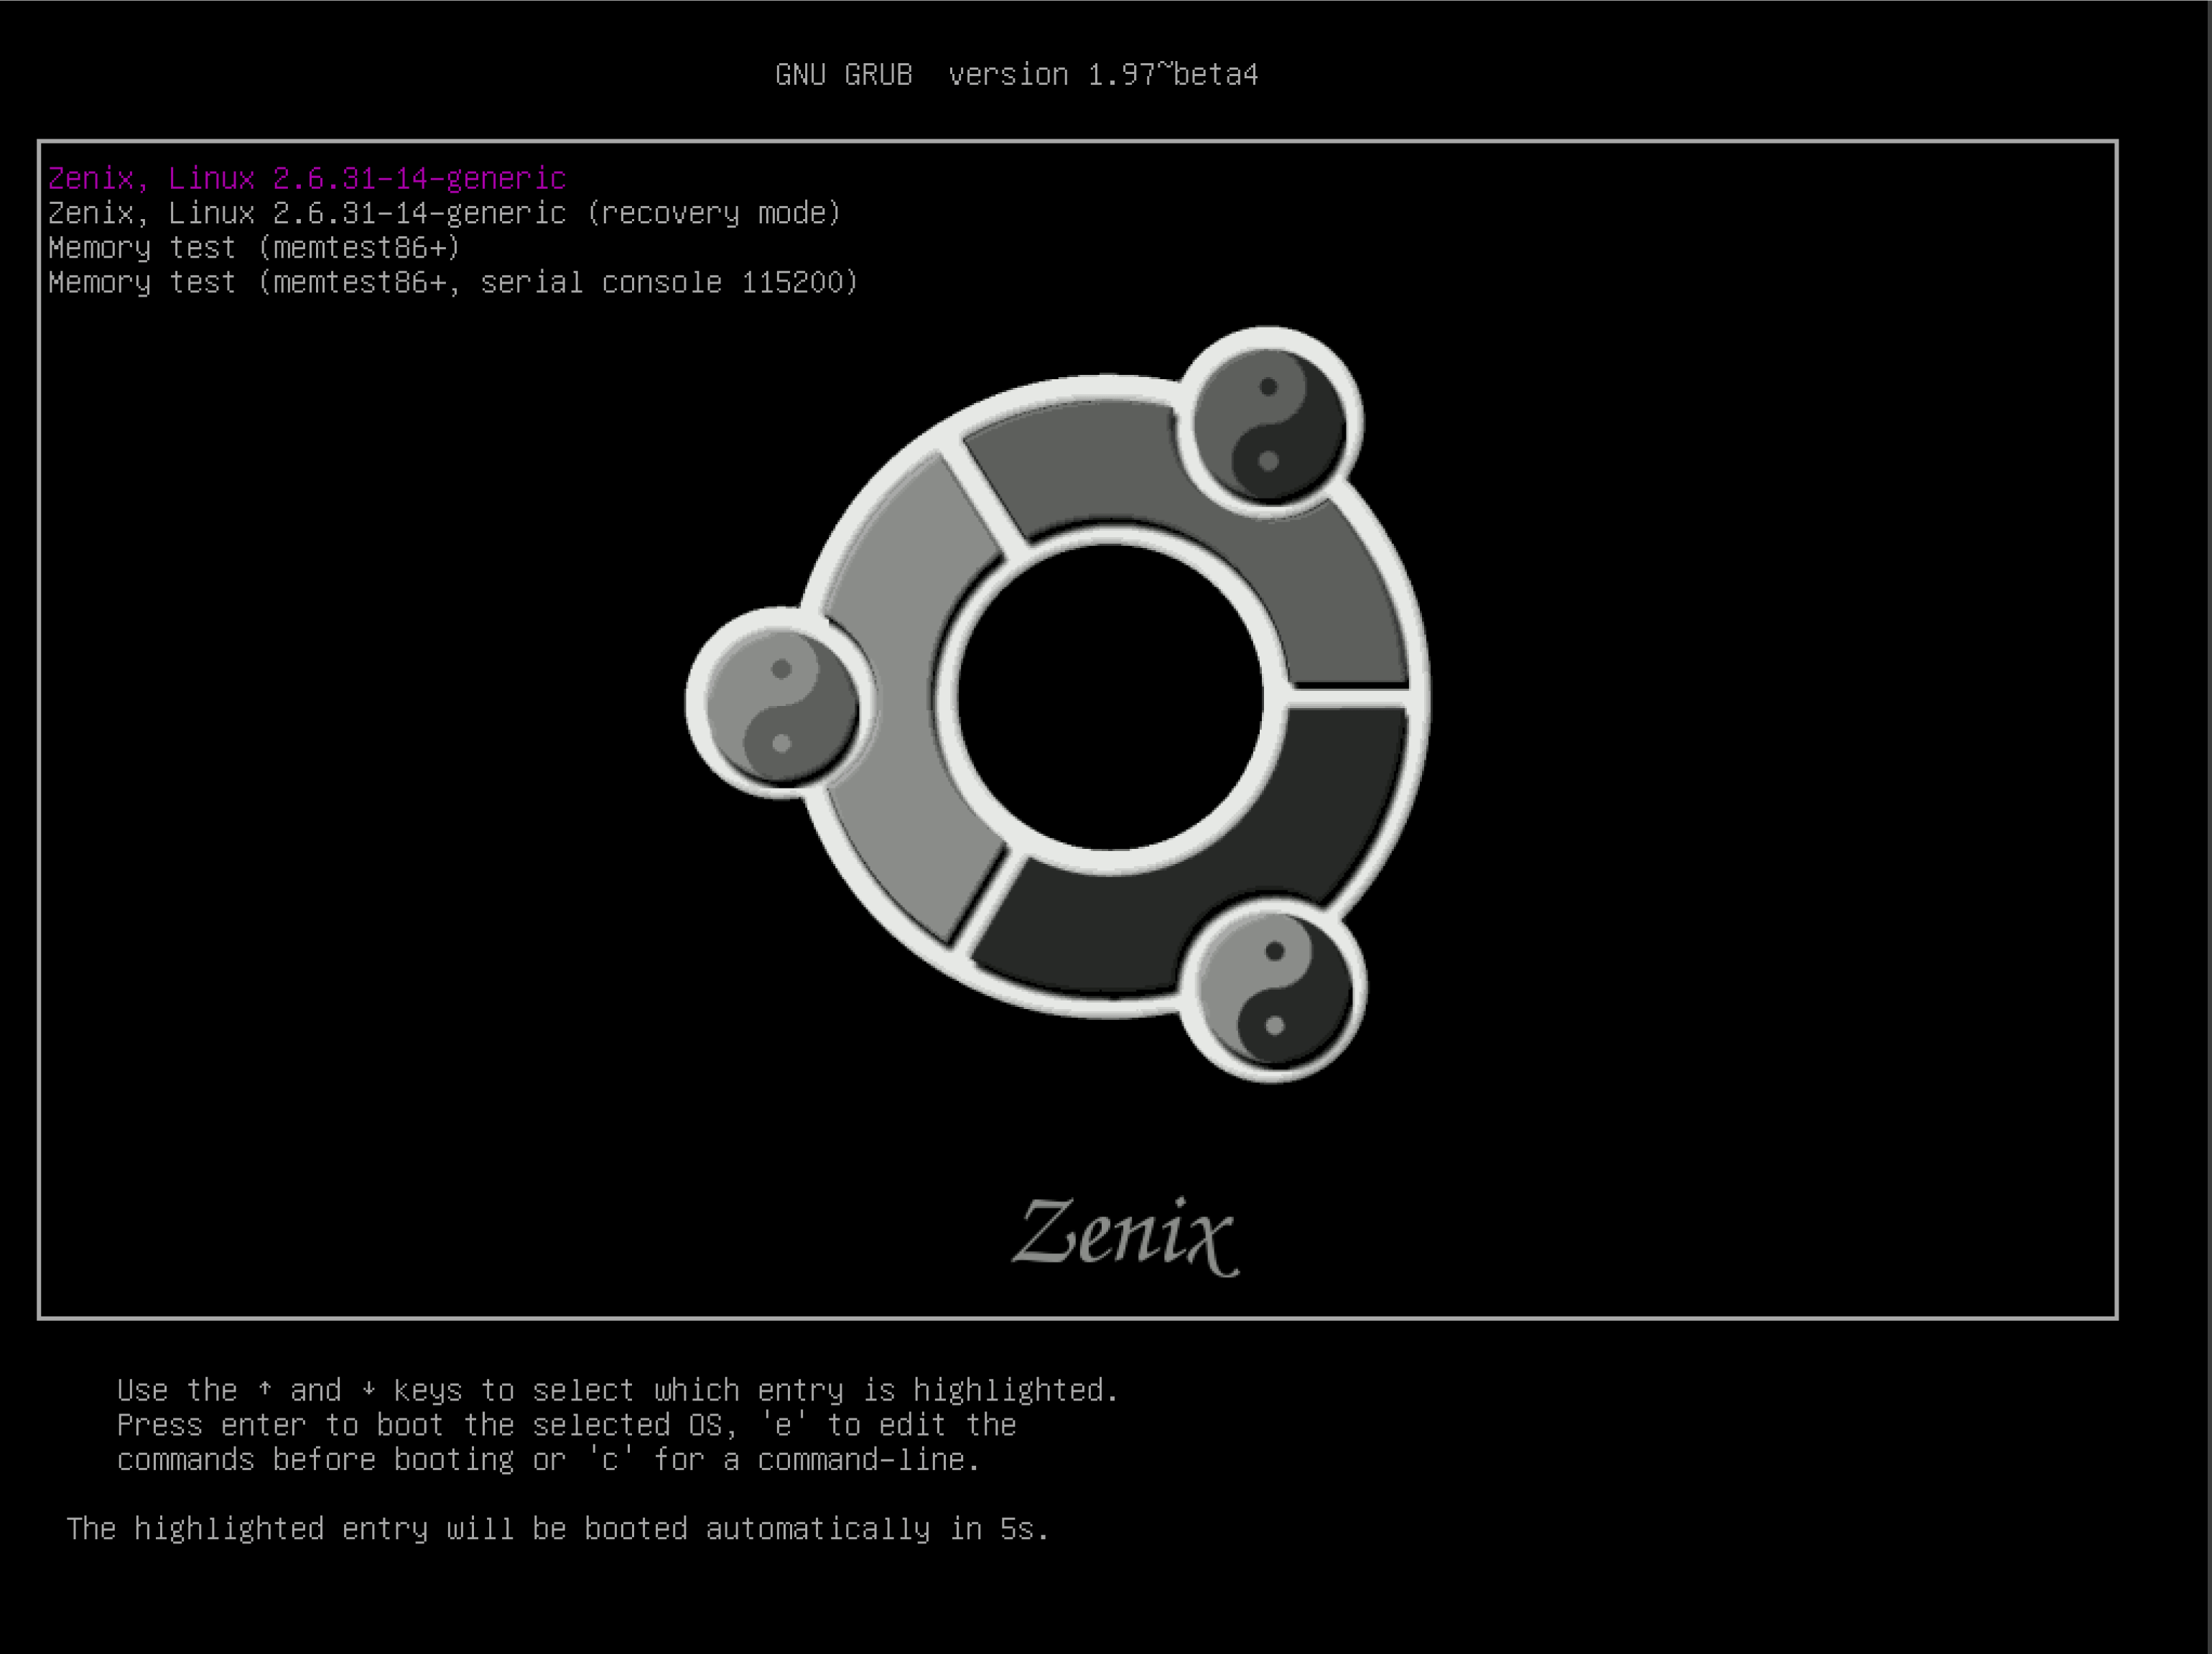The image size is (2212, 1654).
Task: Choose Memory test (memtest86+) entry
Action: (254, 248)
